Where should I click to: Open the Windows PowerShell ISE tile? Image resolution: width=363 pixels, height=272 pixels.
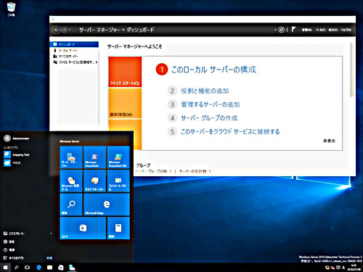[118, 157]
